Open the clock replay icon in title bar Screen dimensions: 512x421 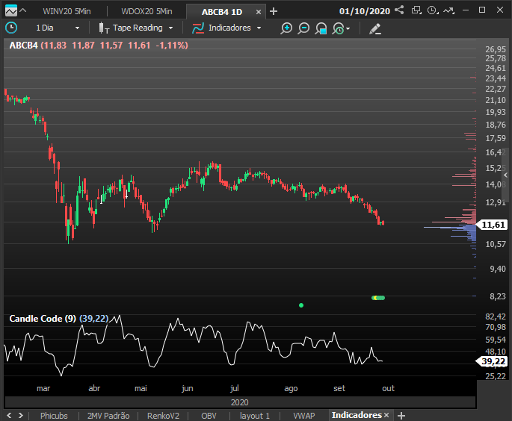click(x=433, y=10)
